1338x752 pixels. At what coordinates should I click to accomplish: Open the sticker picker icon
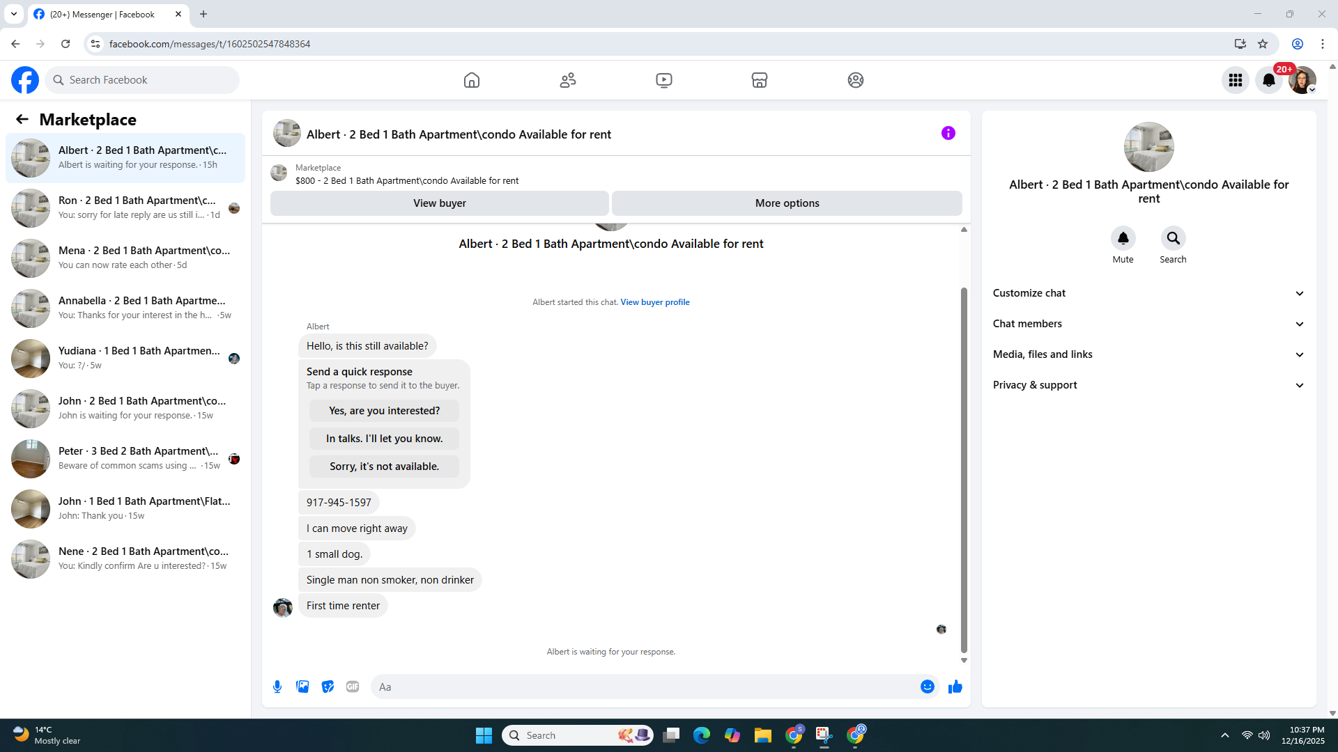(328, 687)
